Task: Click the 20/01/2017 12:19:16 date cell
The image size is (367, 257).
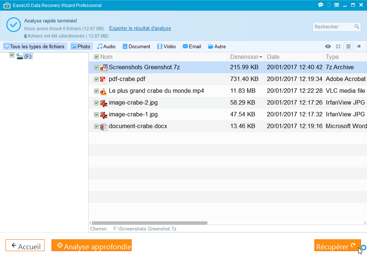Action: tap(295, 126)
